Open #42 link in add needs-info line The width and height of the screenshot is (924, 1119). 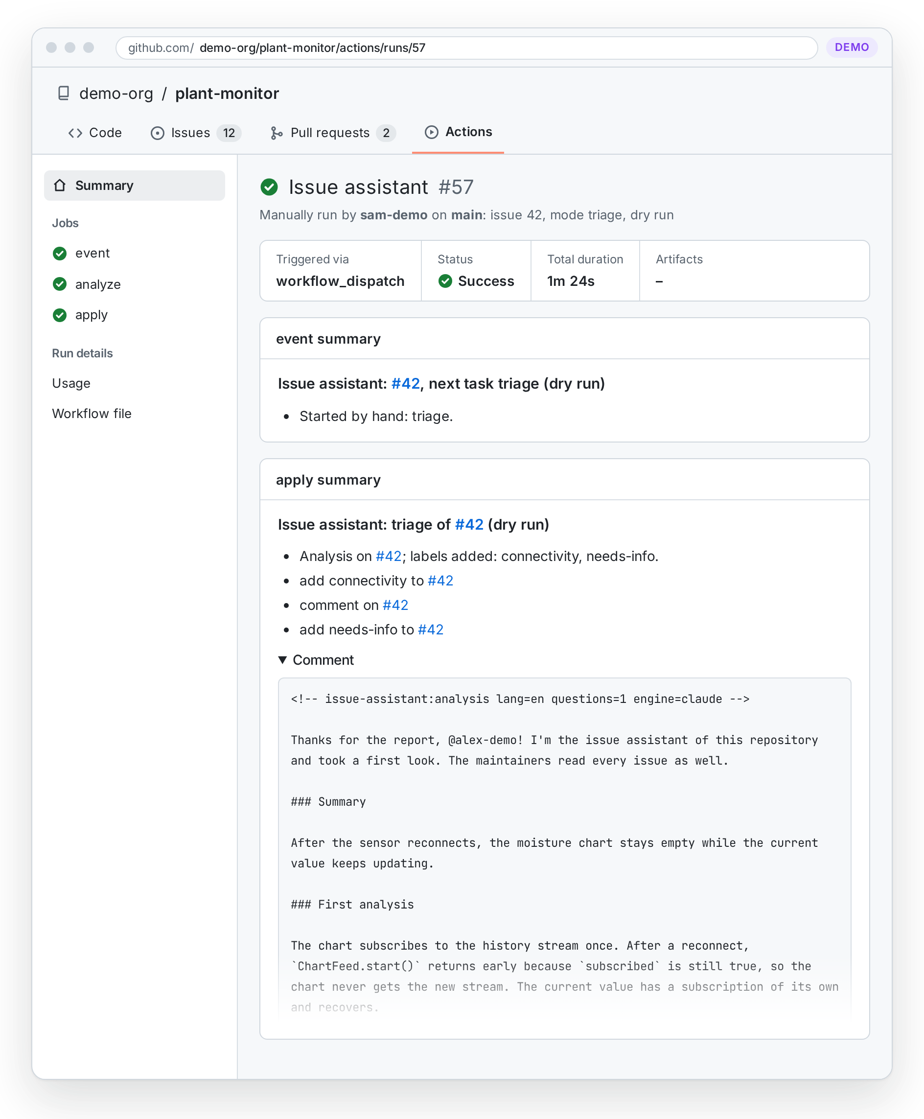coord(431,629)
